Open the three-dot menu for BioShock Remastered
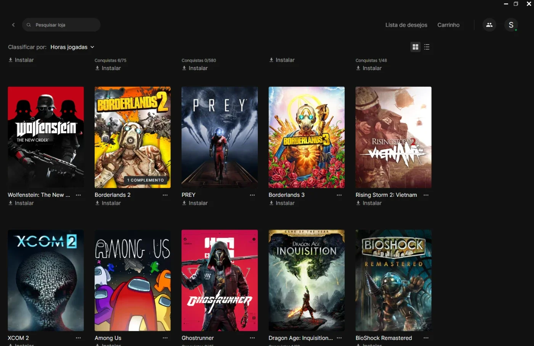Screen dimensions: 534x346 pos(426,338)
